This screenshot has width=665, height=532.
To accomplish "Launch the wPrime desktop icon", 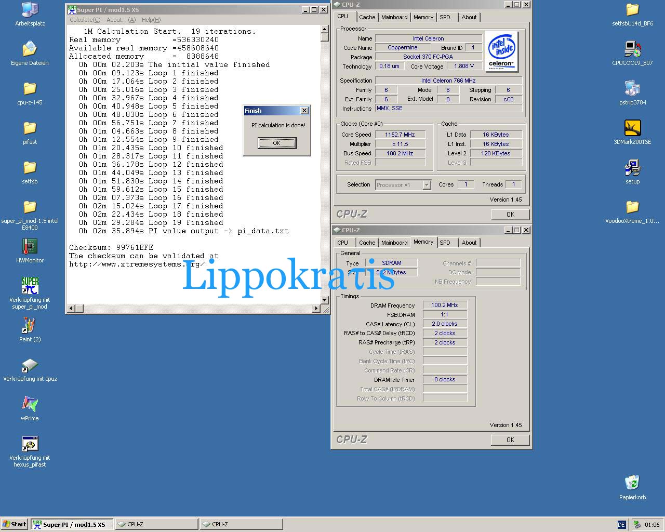I will click(30, 405).
